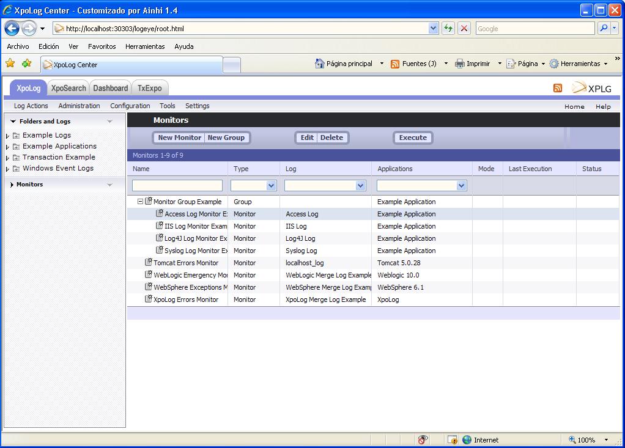Screen dimensions: 625x448
Task: Select the XpoLog Merge Log Example cell
Action: coord(326,299)
